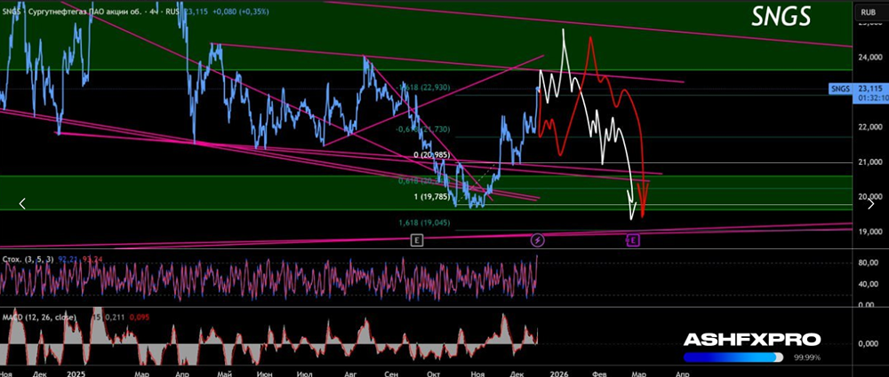
Task: Select the 01:32:10 countdown under price label
Action: tap(873, 98)
